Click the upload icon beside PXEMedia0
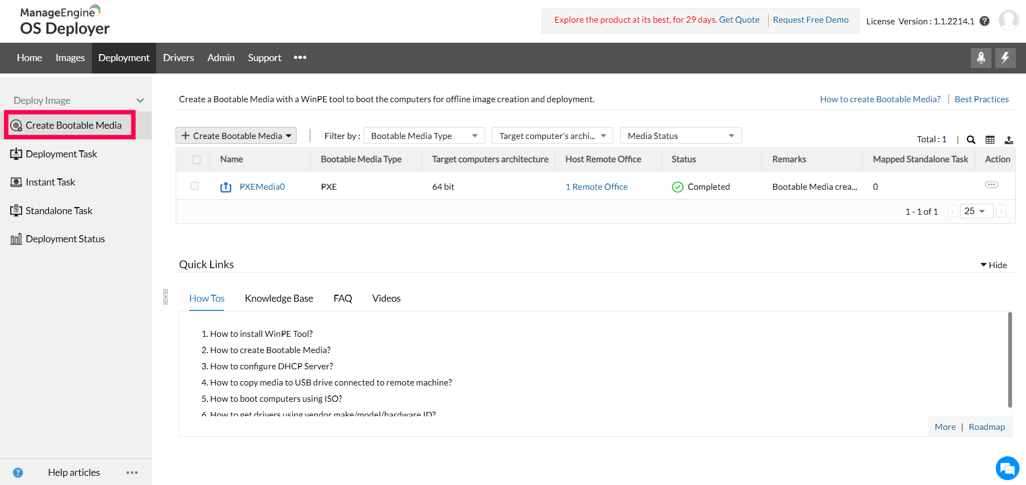Screen dimensions: 1026x485 point(226,187)
